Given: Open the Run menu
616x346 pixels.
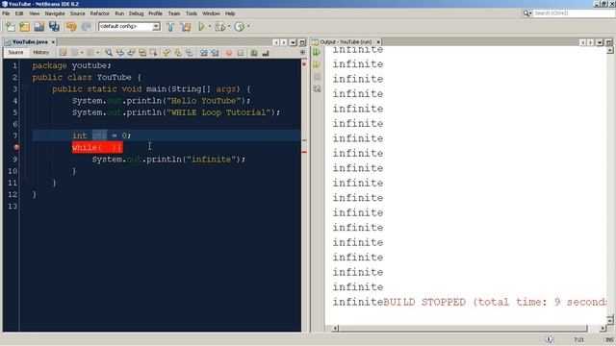Looking at the screenshot, I should (x=119, y=13).
